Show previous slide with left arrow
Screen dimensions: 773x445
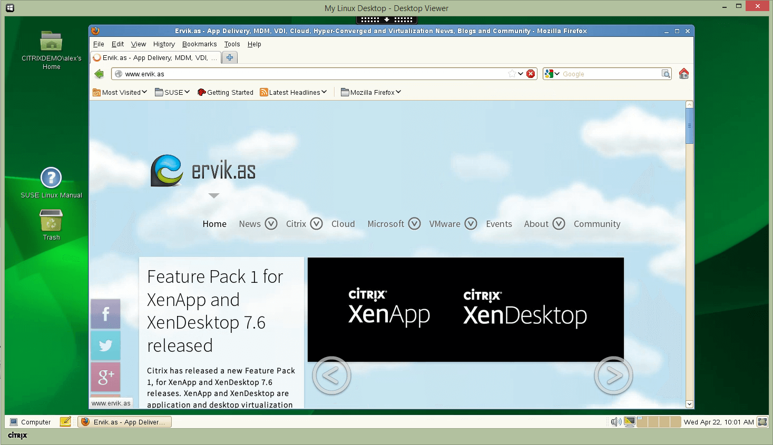tap(331, 375)
